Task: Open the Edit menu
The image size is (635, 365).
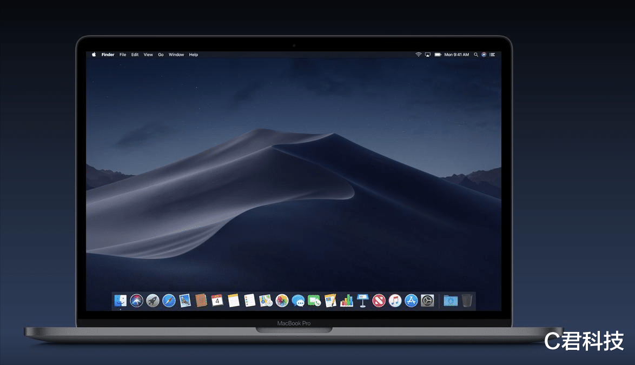Action: tap(135, 55)
